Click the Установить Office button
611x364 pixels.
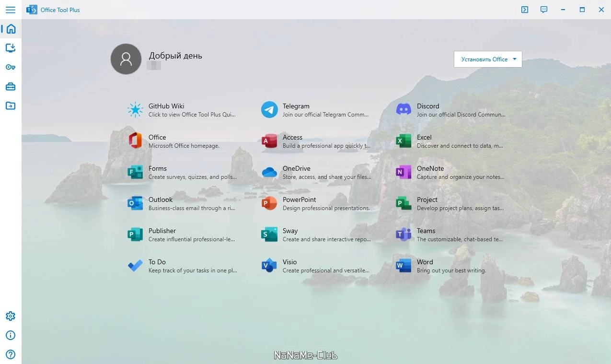[488, 59]
